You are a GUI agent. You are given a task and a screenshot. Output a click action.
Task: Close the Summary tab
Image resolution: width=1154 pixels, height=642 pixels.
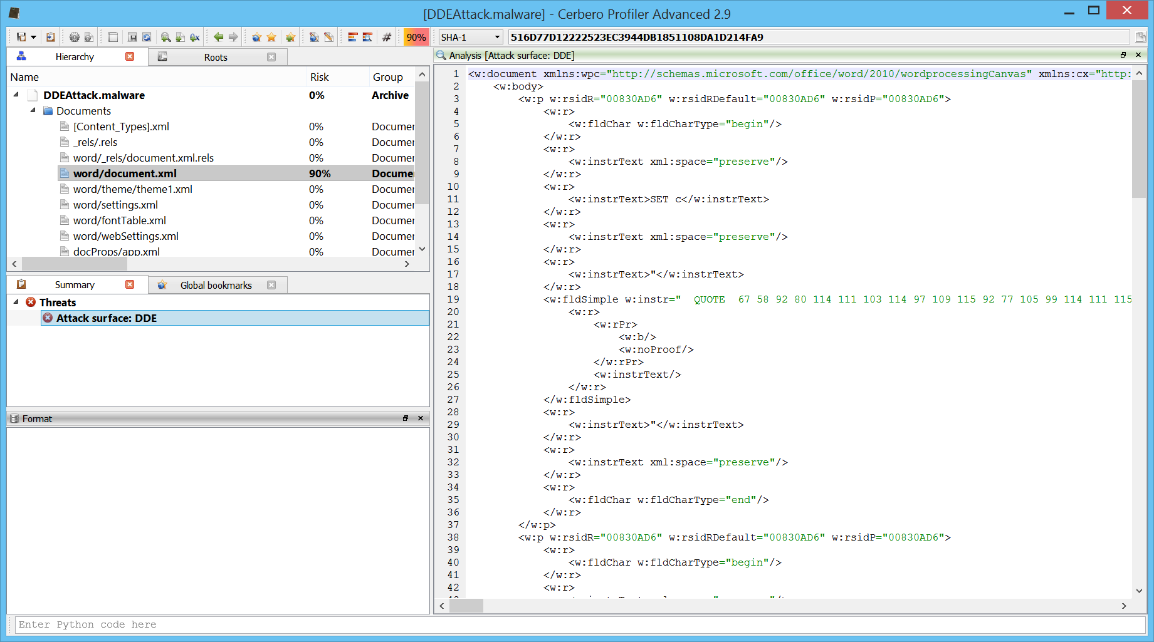130,284
